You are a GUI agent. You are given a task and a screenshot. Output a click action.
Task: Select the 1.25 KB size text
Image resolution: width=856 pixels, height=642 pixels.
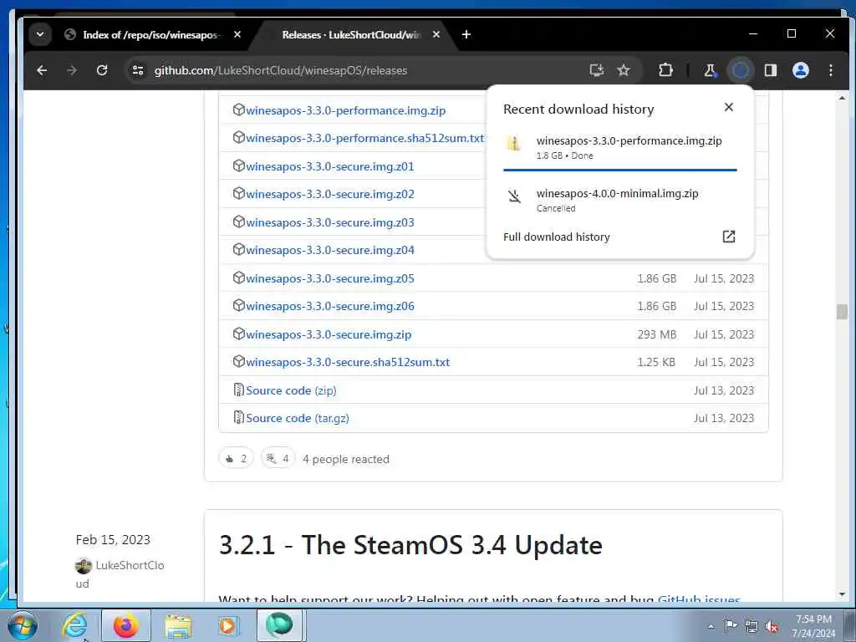point(656,362)
